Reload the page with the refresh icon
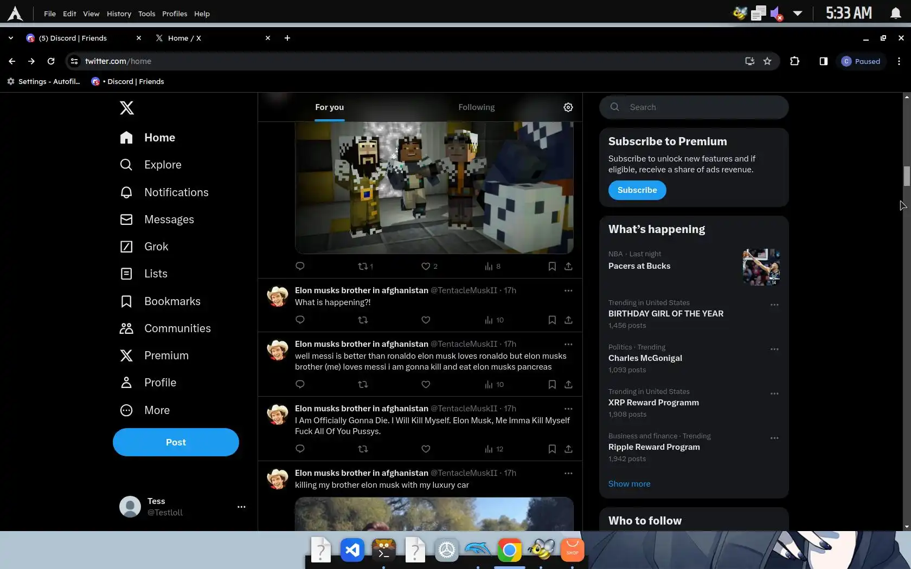This screenshot has height=569, width=911. (51, 61)
